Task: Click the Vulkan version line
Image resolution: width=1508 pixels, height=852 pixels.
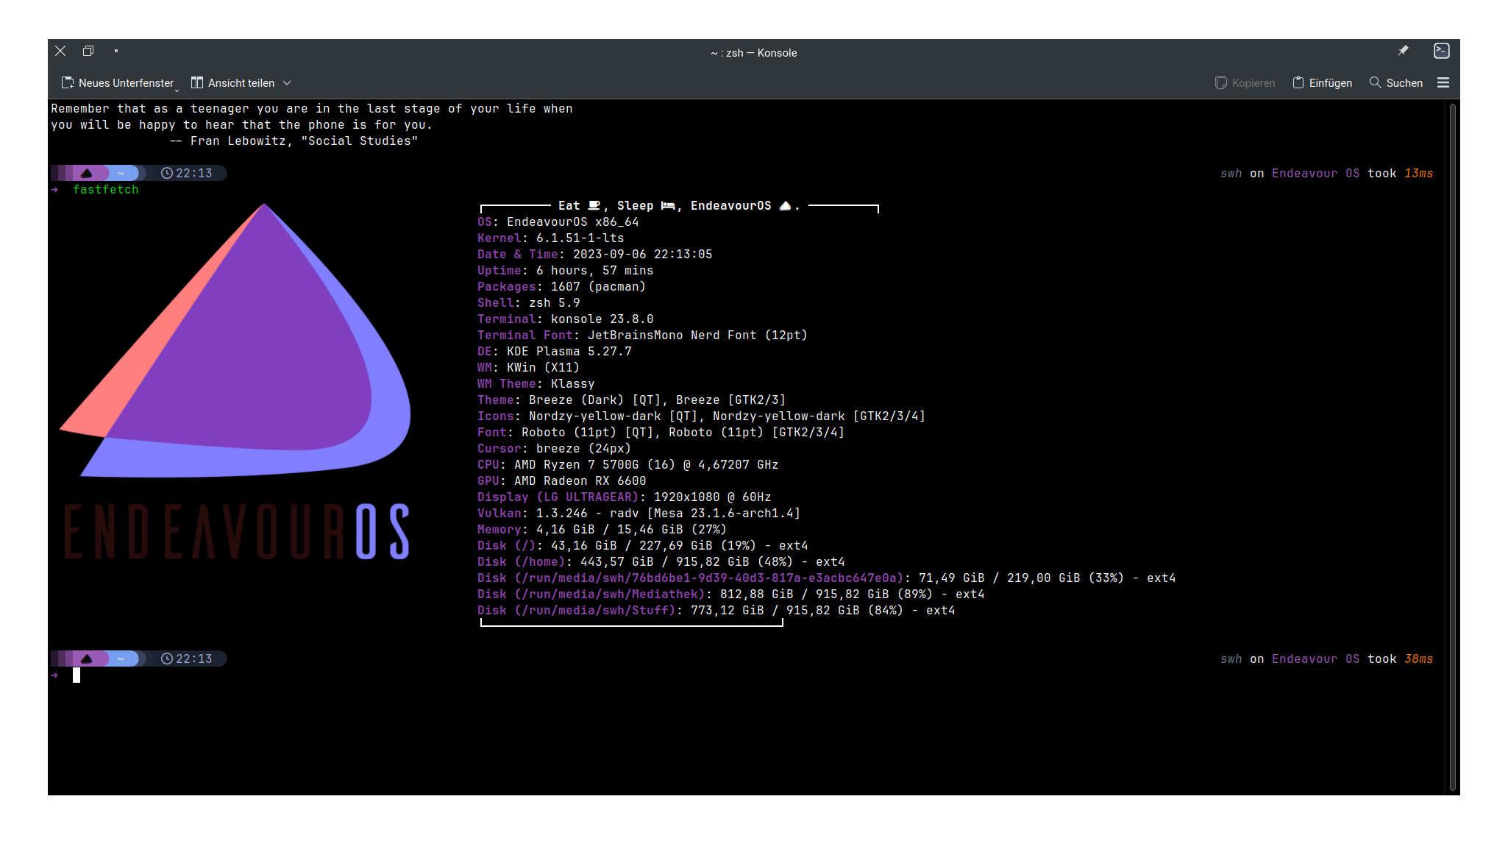Action: point(639,514)
